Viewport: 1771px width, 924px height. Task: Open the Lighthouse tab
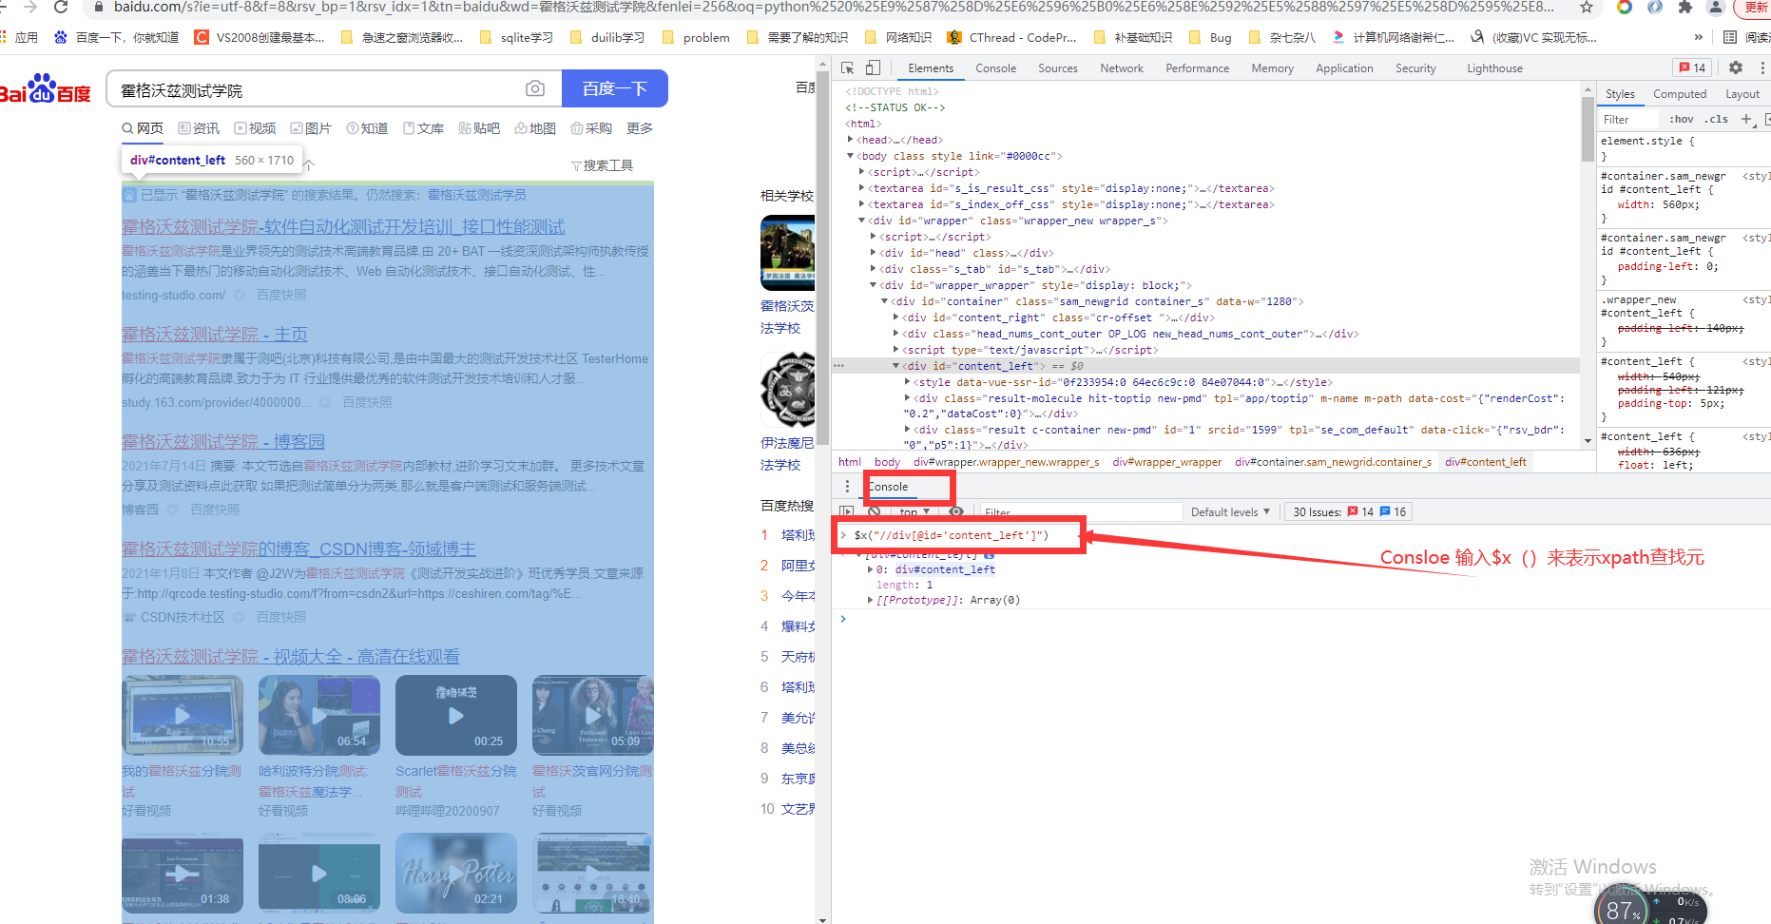point(1494,68)
